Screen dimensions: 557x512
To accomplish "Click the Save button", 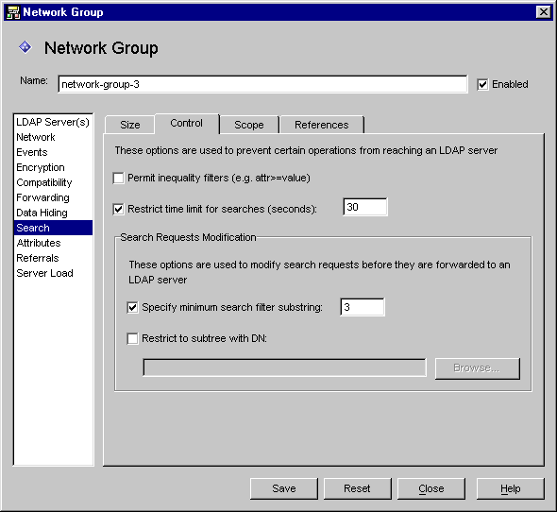I will tap(284, 488).
